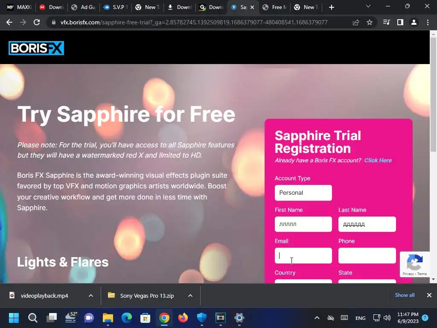Click the browser forward arrow
Viewport: 437px width, 328px height.
pos(23,22)
